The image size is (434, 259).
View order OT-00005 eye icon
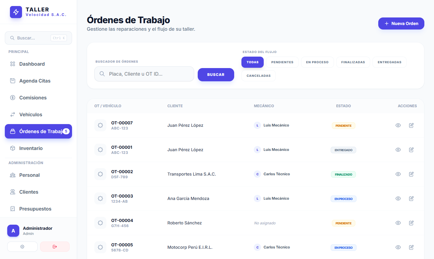[398, 247]
